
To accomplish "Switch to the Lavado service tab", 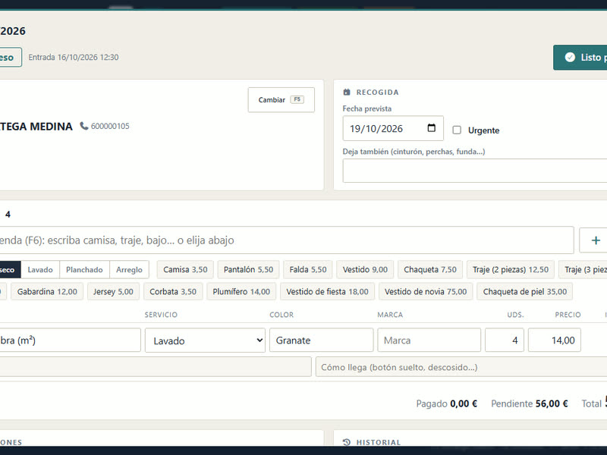I will (40, 270).
